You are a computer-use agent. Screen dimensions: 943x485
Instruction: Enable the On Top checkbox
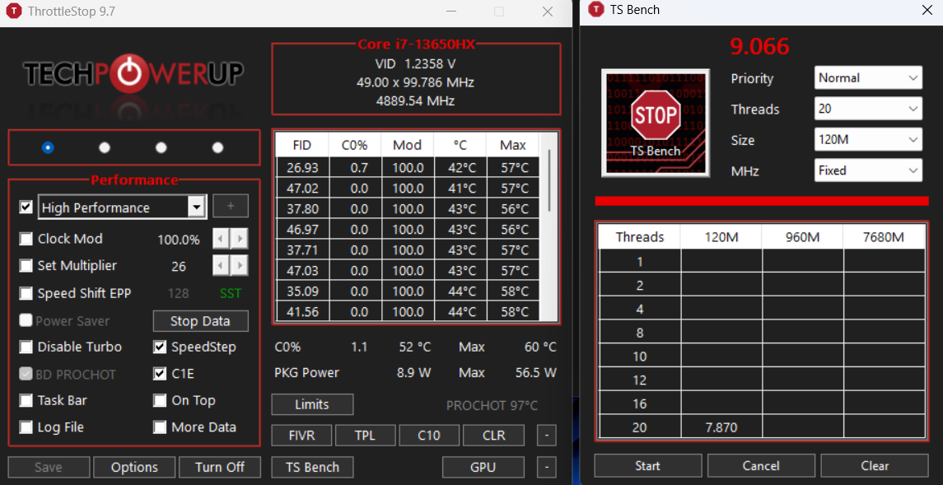coord(160,400)
